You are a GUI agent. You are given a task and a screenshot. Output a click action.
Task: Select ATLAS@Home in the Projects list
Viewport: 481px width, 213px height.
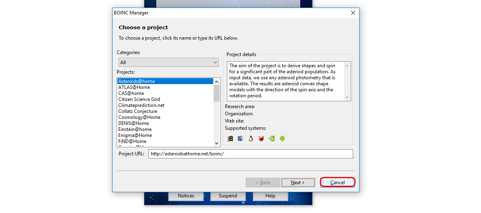[x=166, y=87]
